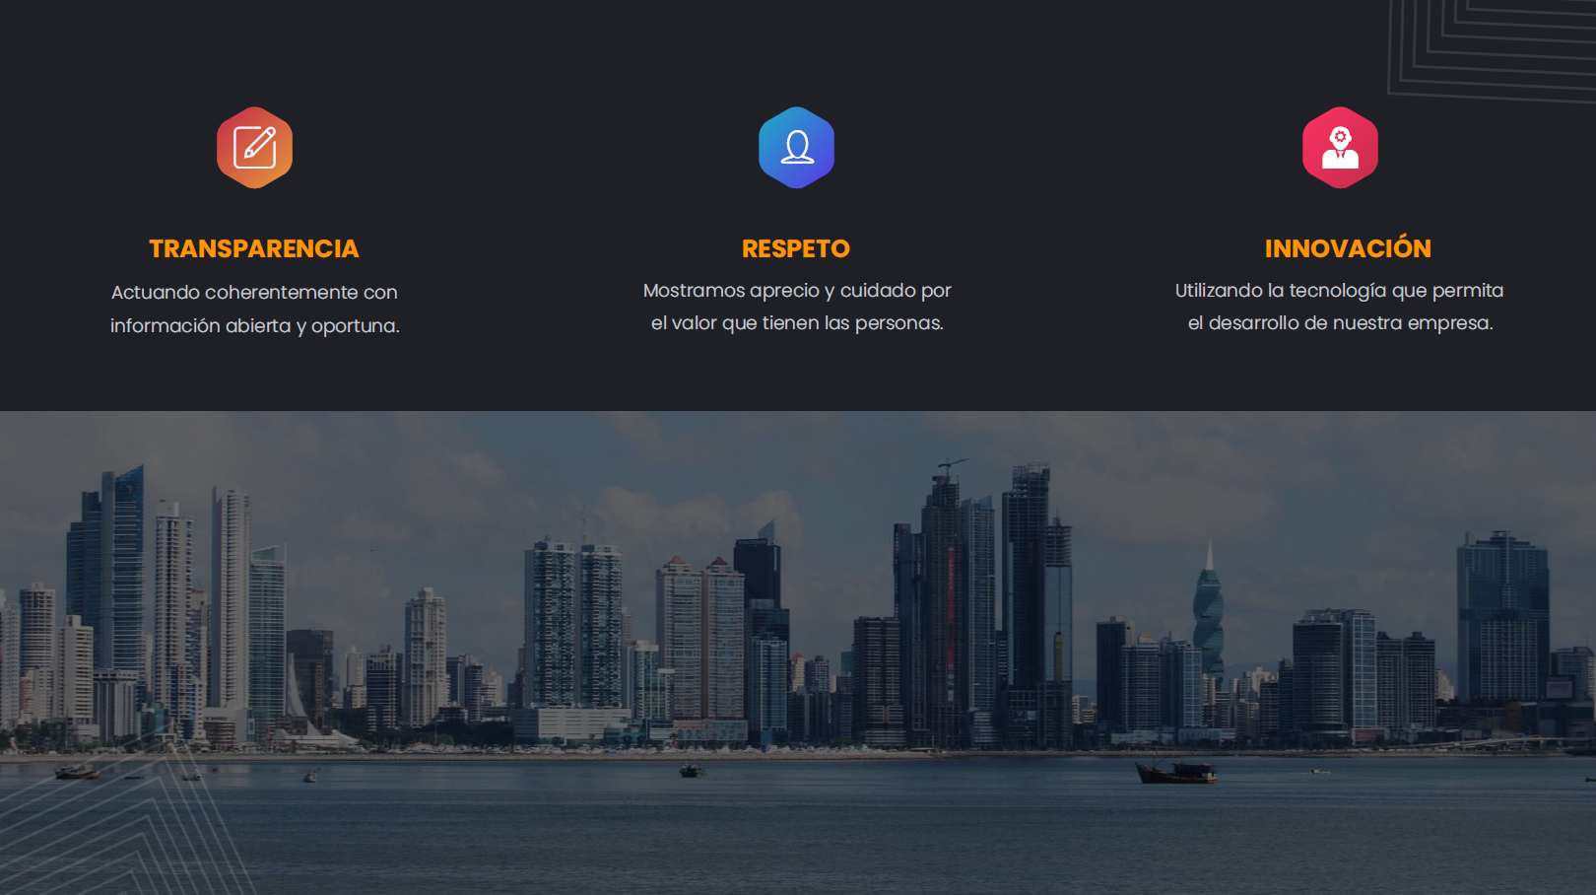Click the line 'Utilizando la tecnología que permita'
This screenshot has width=1596, height=895.
1339,291
